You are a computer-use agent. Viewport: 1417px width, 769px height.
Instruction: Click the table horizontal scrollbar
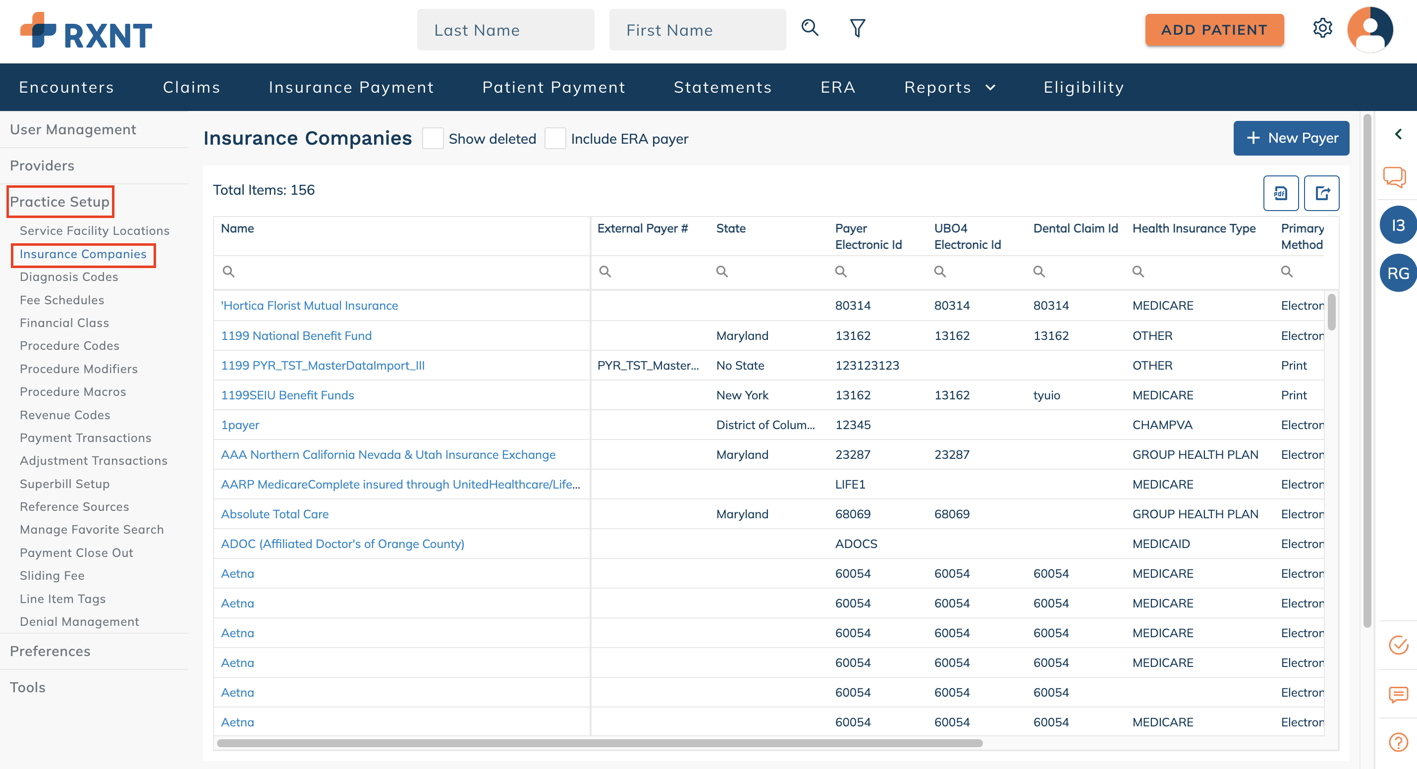coord(599,743)
